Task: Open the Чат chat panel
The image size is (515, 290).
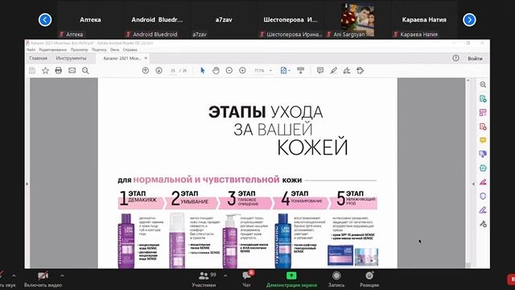Action: pyautogui.click(x=247, y=280)
